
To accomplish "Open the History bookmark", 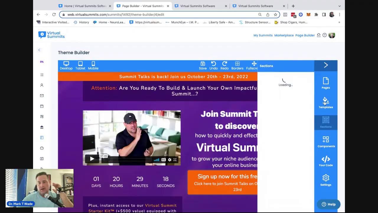I will pyautogui.click(x=81, y=22).
